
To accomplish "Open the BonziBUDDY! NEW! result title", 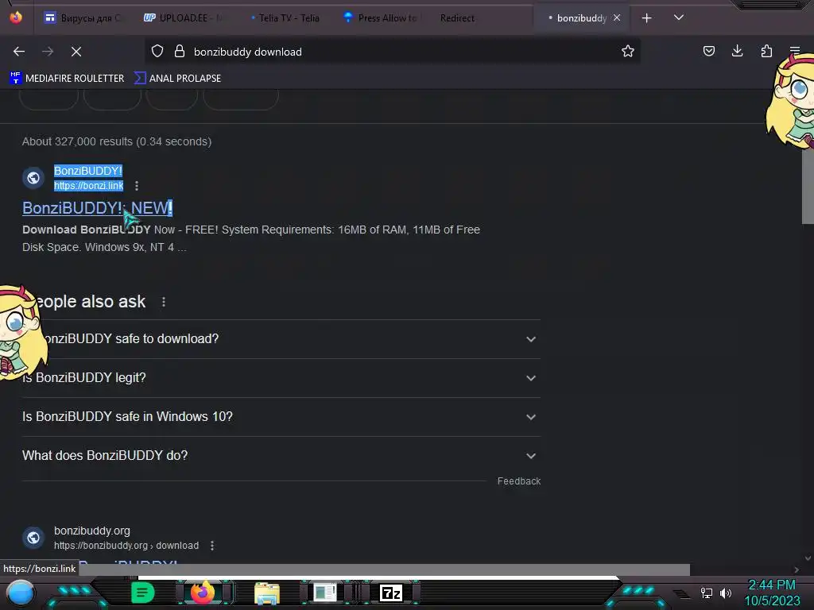I will click(x=97, y=208).
